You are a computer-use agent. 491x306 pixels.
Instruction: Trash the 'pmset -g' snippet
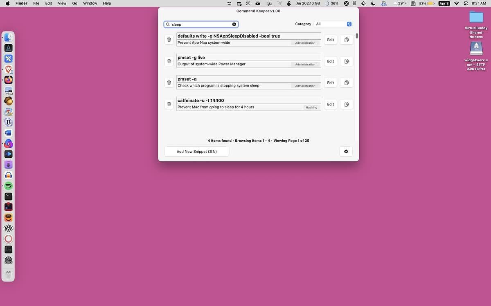click(169, 83)
